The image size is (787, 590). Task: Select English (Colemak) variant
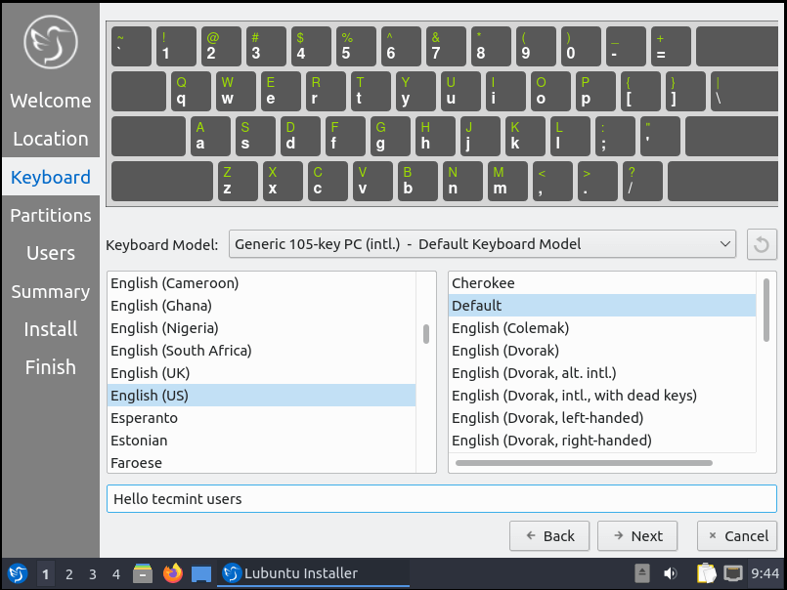coord(602,328)
